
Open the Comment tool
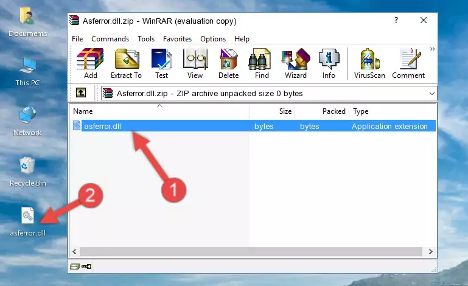click(x=408, y=63)
